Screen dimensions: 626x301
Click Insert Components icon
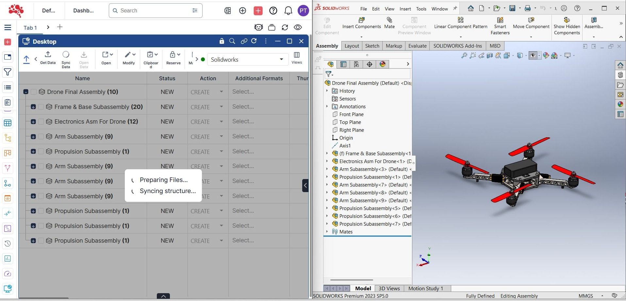pyautogui.click(x=361, y=20)
